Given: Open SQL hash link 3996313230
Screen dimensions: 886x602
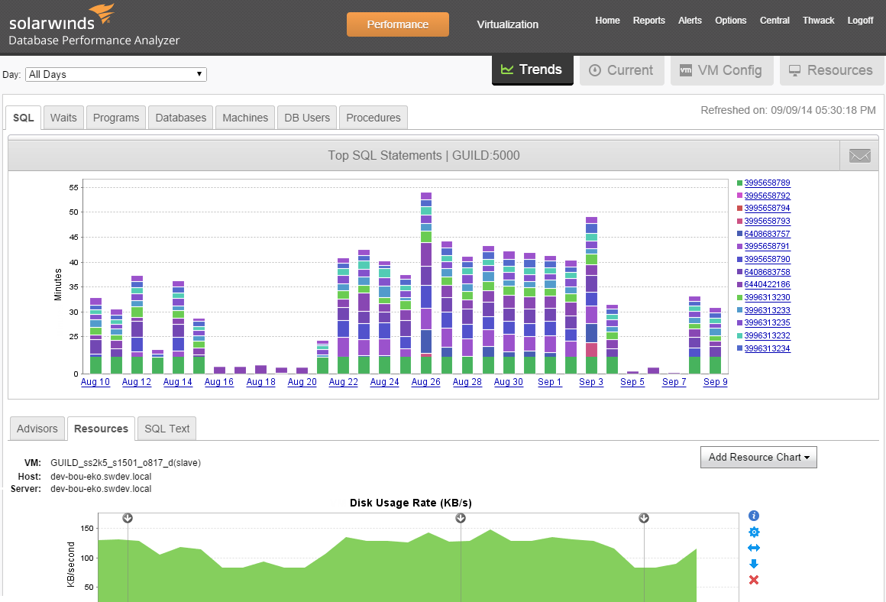Looking at the screenshot, I should [767, 297].
